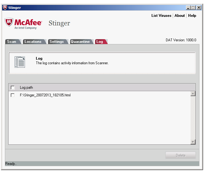
Task: Open the Help link
Action: click(x=192, y=16)
